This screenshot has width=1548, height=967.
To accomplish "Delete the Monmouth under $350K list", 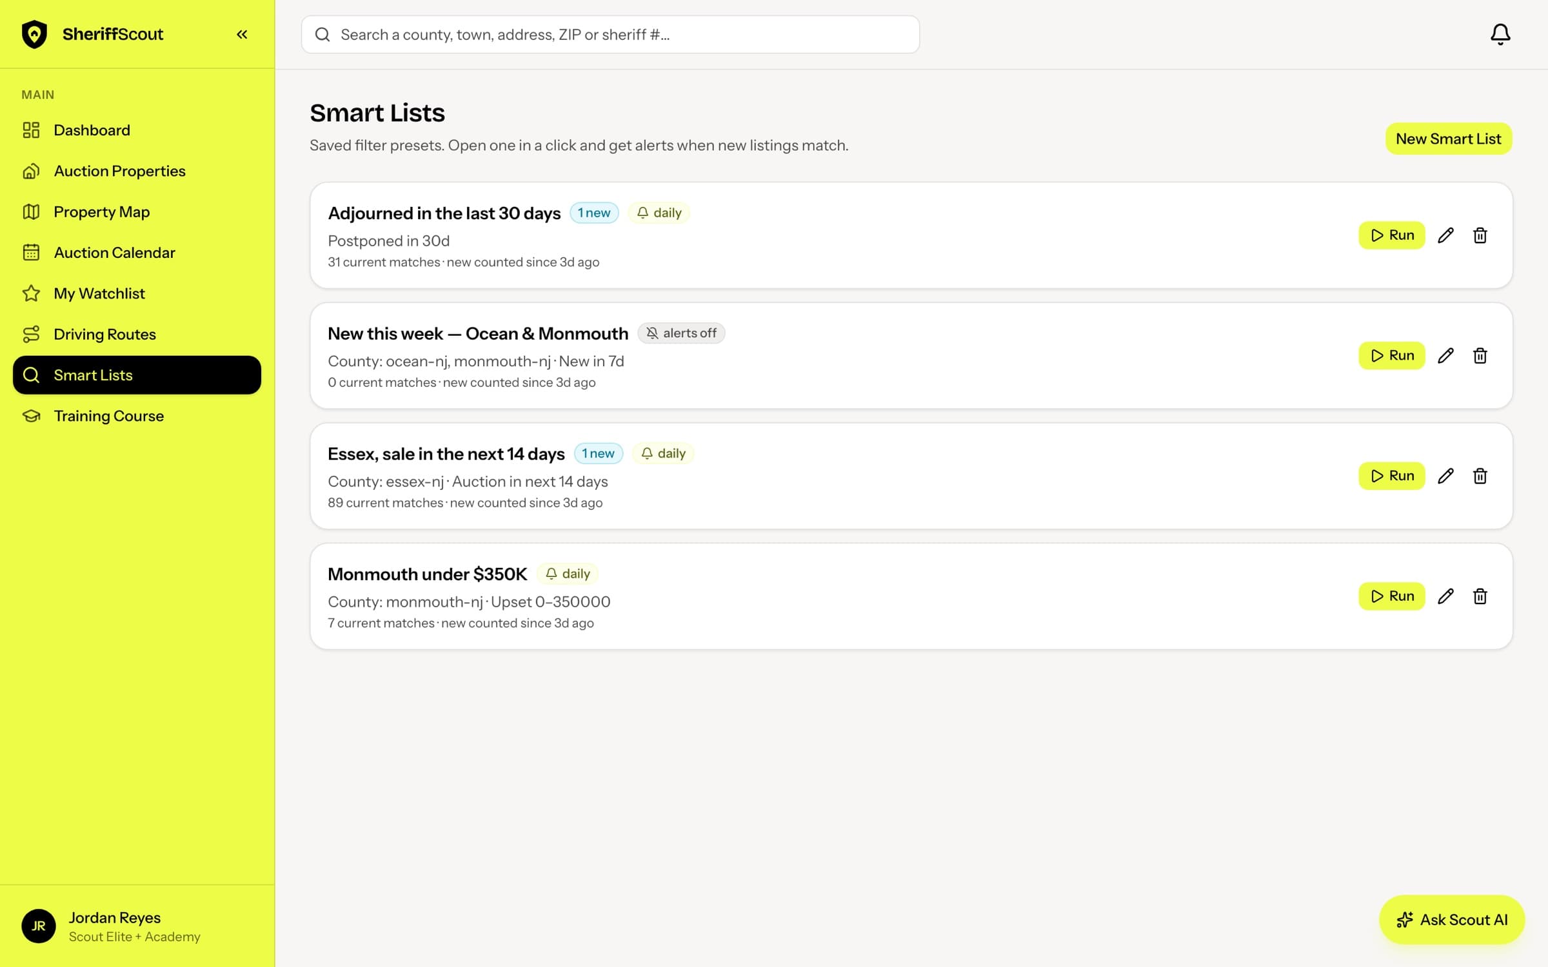I will [1480, 596].
